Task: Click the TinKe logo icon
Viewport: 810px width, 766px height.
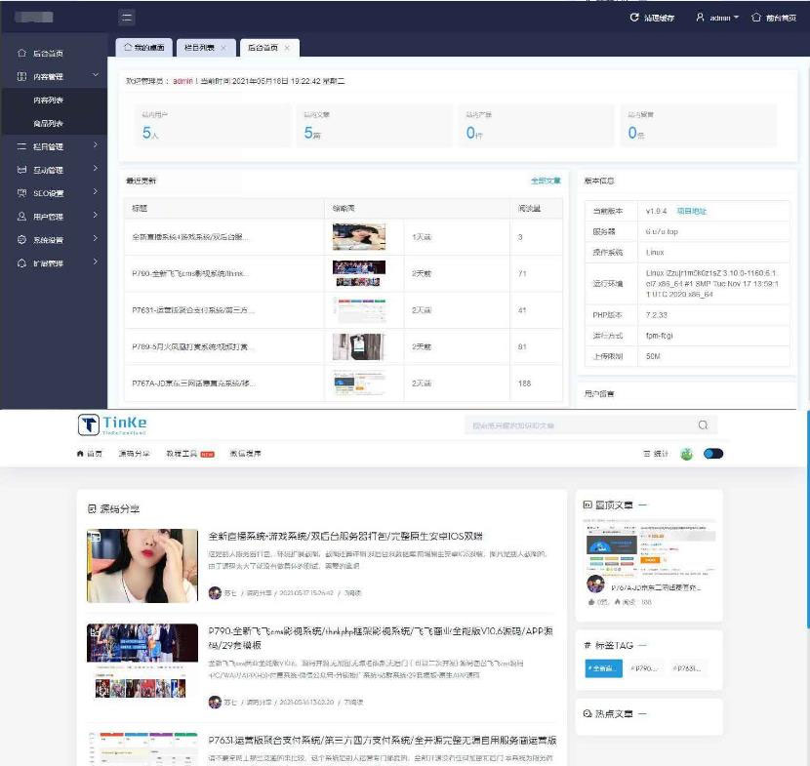Action: tap(90, 423)
